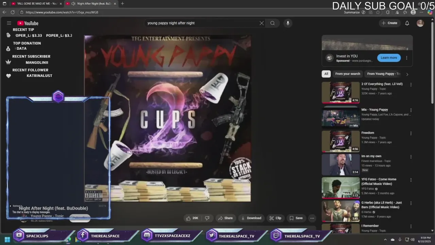
Task: Open G Herbo Just Bars title link
Action: pos(381,205)
